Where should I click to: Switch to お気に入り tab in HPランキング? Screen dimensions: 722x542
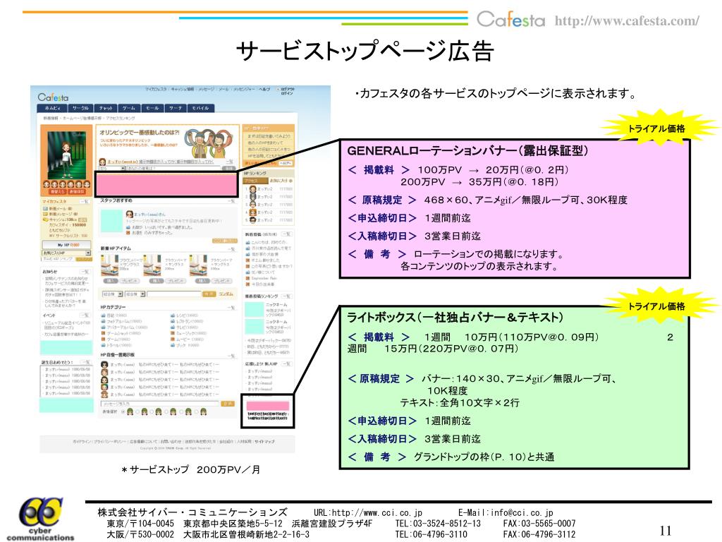[x=279, y=181]
